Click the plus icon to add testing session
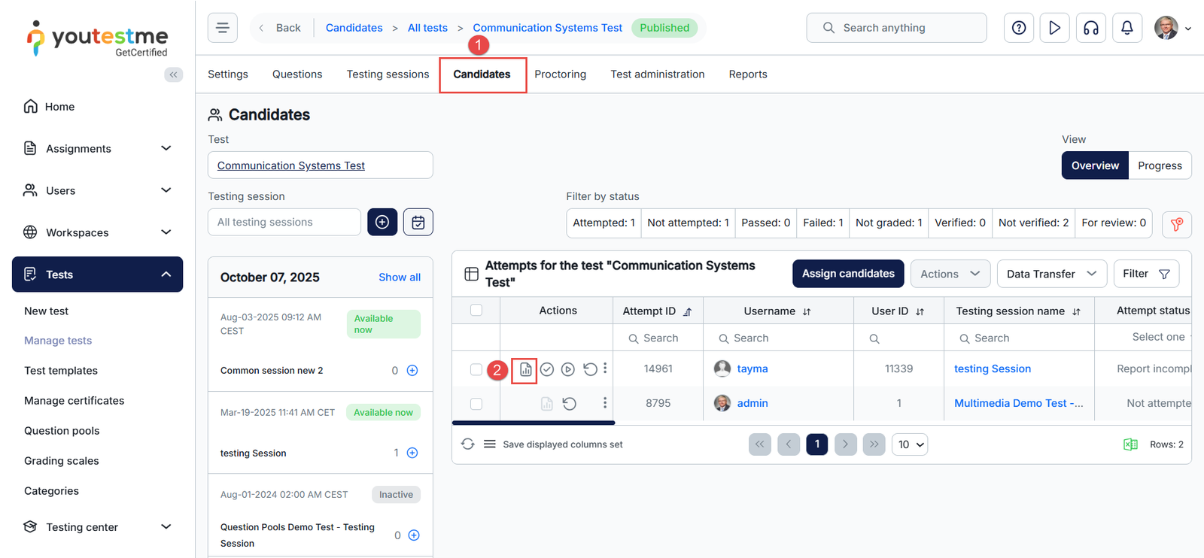 382,223
